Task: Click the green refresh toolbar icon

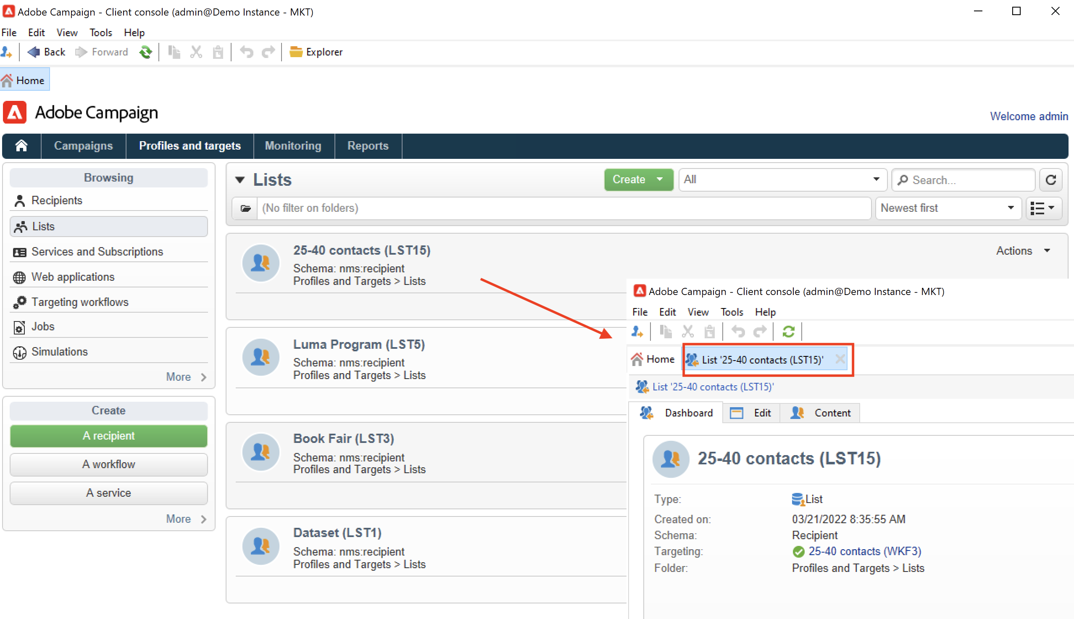Action: click(x=145, y=52)
